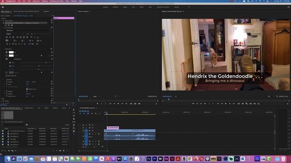Delete selected item with Project trash icon
Image resolution: width=291 pixels, height=163 pixels.
pos(67,151)
